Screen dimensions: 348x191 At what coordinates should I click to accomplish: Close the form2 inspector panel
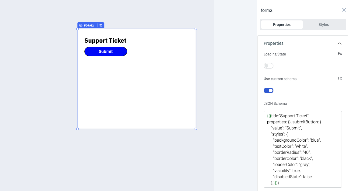(344, 10)
